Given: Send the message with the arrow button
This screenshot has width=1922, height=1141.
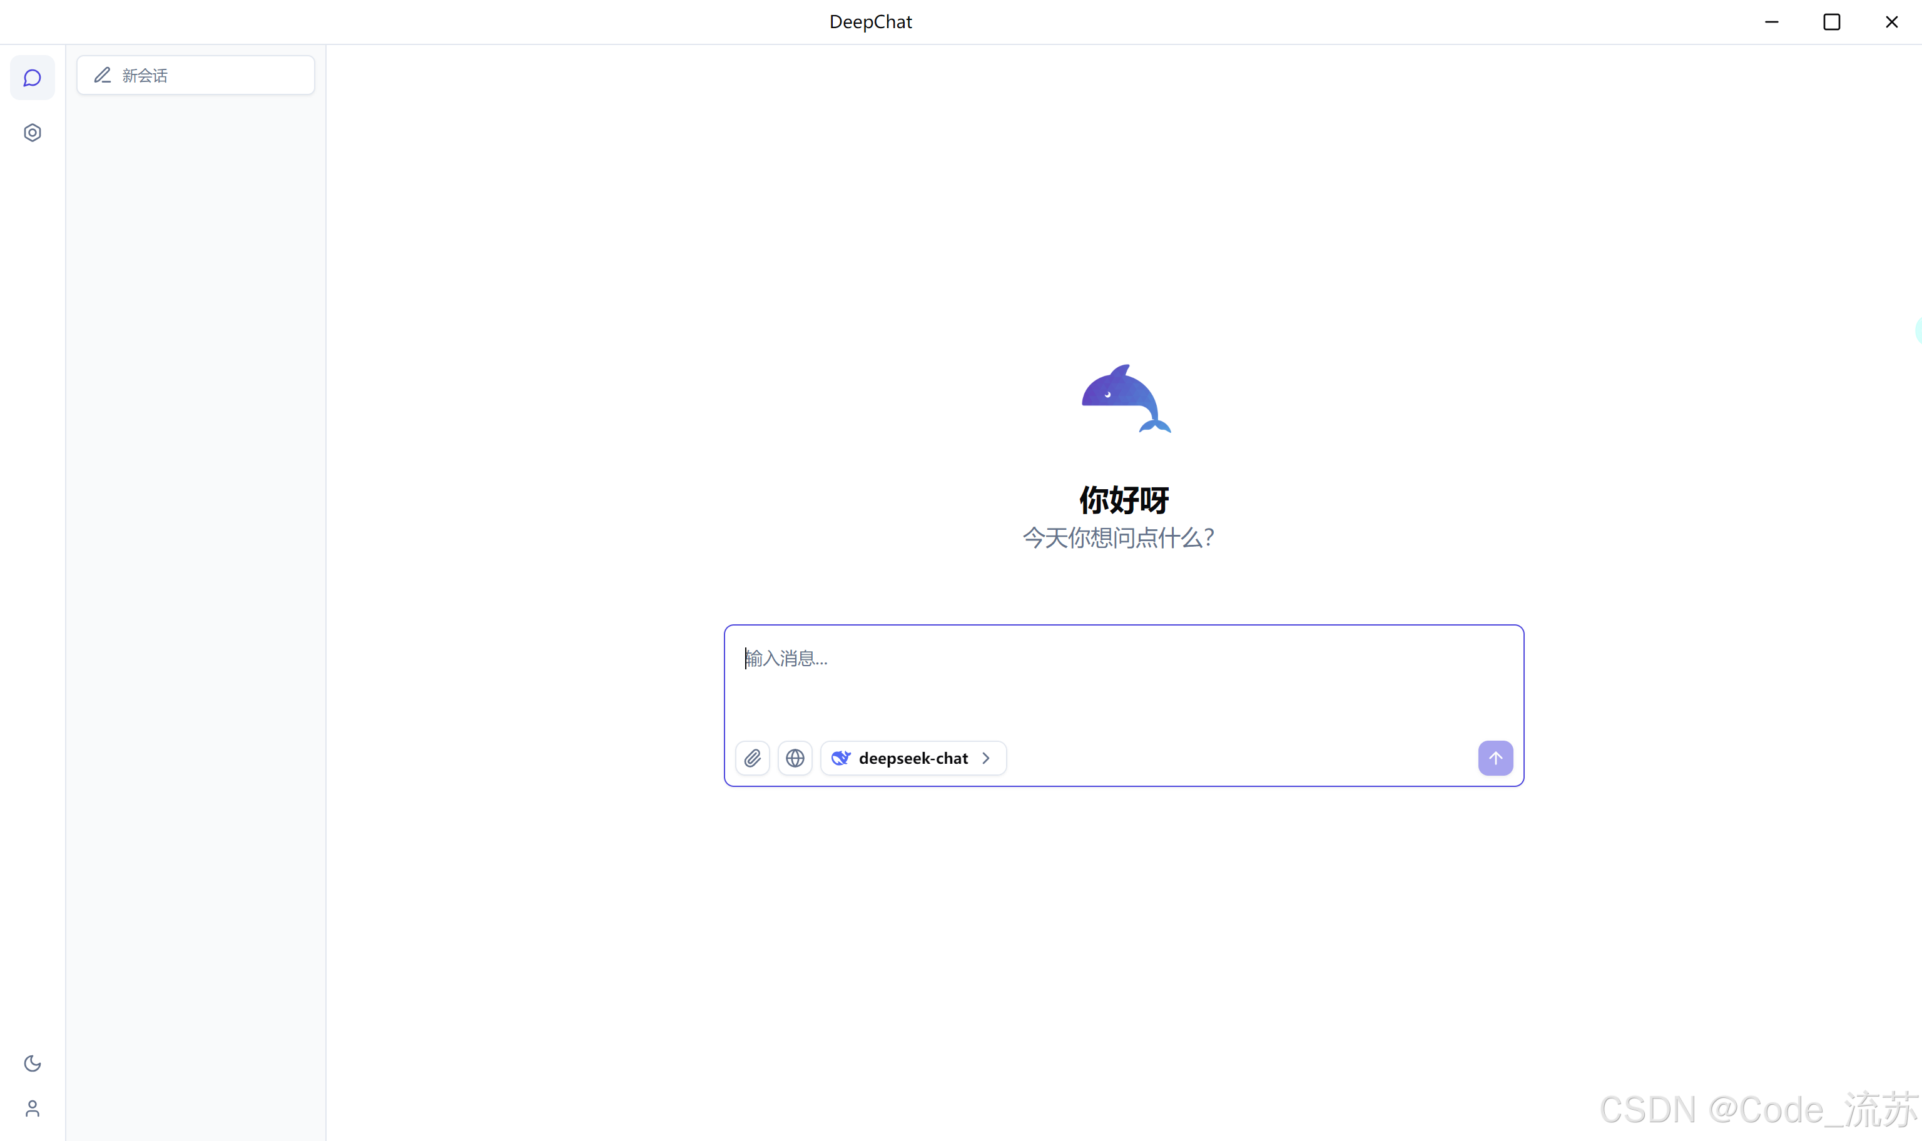Looking at the screenshot, I should pos(1495,758).
